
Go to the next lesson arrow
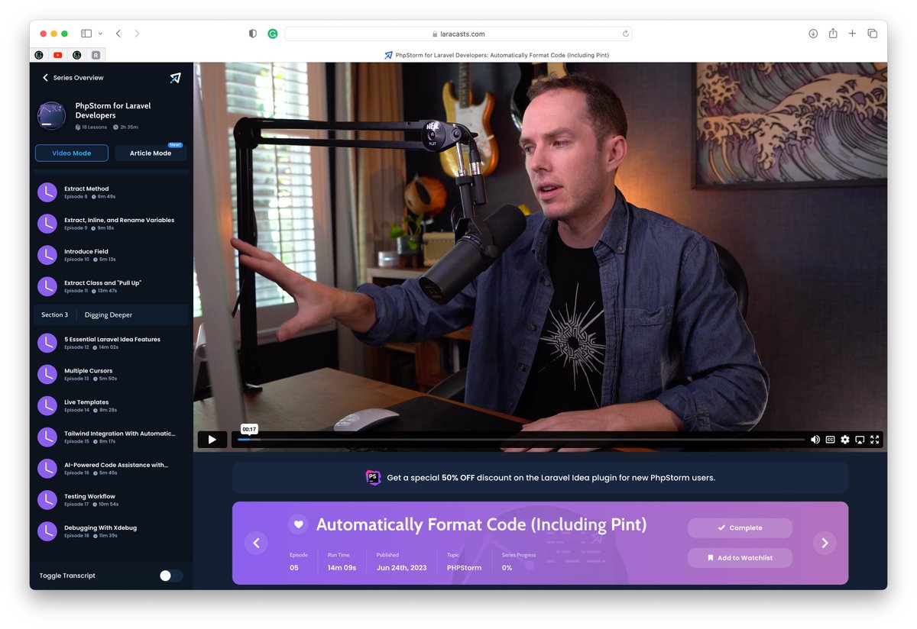(825, 543)
